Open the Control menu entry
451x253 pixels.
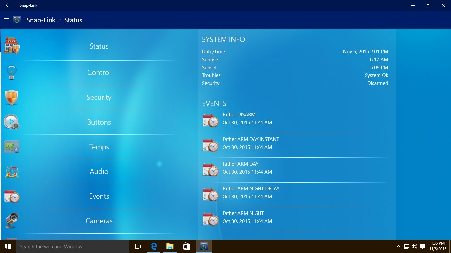tap(99, 72)
